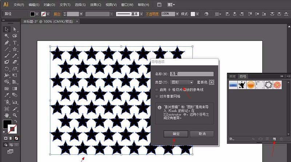Image resolution: width=291 pixels, height=162 pixels.
Task: Click the New Symbol icon in Symbols panel
Action: pyautogui.click(x=275, y=139)
